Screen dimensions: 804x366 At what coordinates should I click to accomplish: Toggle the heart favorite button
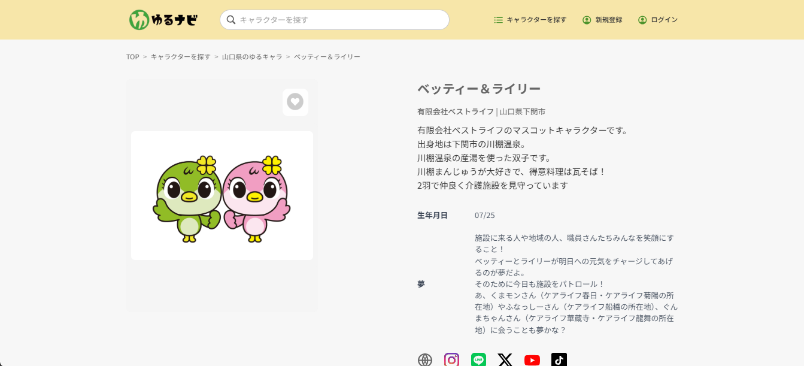pyautogui.click(x=295, y=102)
